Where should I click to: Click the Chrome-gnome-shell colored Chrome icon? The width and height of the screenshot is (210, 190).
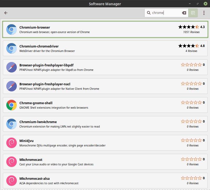point(11,105)
